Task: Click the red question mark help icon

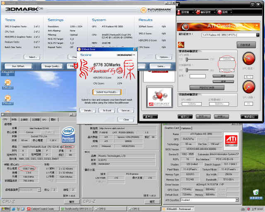Action: [219, 12]
